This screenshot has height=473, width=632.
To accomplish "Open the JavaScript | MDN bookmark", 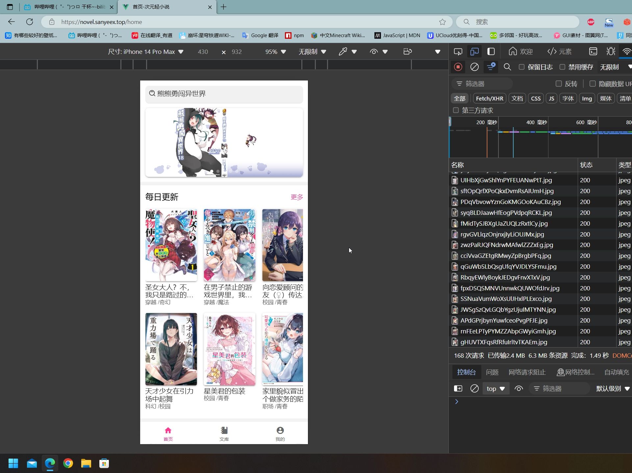I will click(x=397, y=35).
